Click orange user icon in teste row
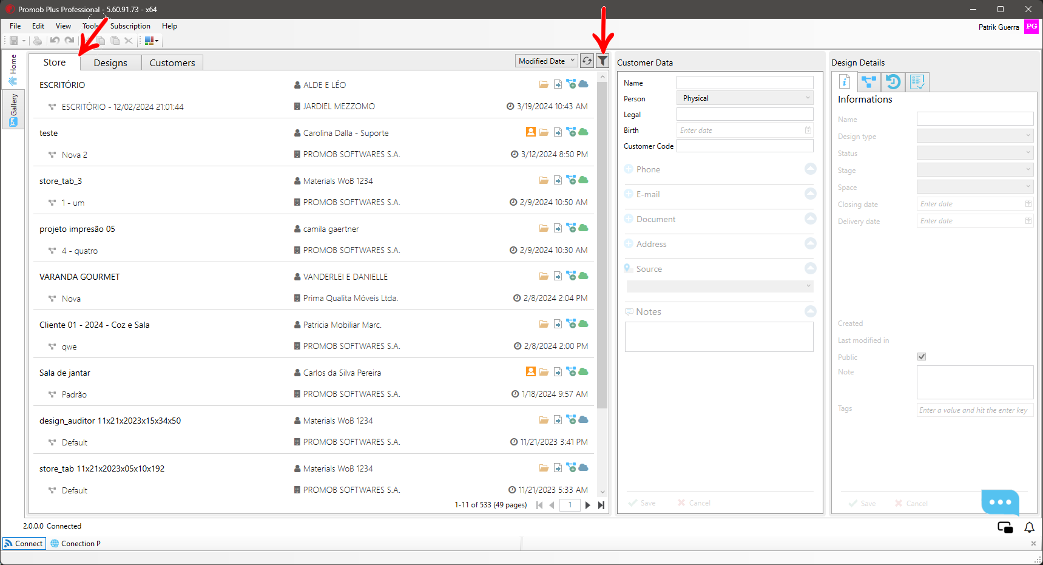The width and height of the screenshot is (1043, 565). 531,132
